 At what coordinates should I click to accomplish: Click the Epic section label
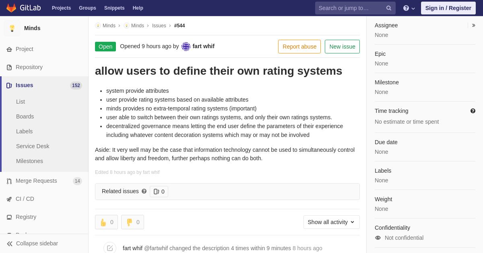click(x=380, y=54)
